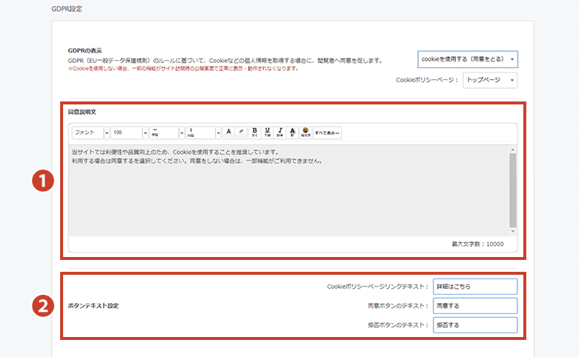
Task: Pick the font color tool
Action: pyautogui.click(x=229, y=132)
